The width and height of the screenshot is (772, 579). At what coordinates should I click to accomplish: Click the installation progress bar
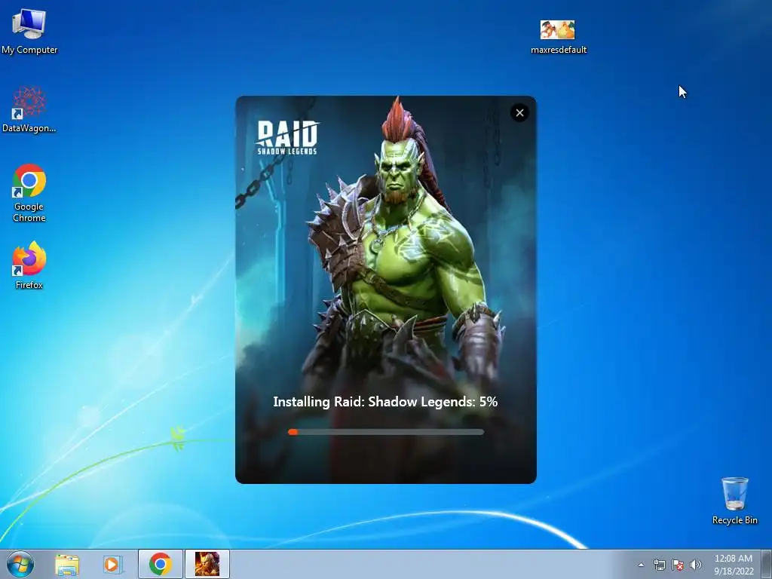(x=385, y=432)
